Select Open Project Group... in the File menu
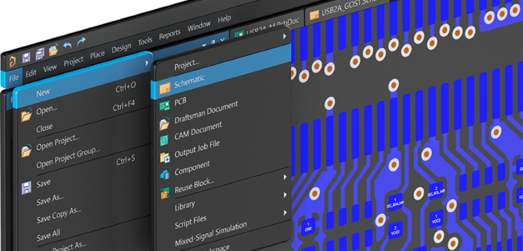 [x=68, y=157]
